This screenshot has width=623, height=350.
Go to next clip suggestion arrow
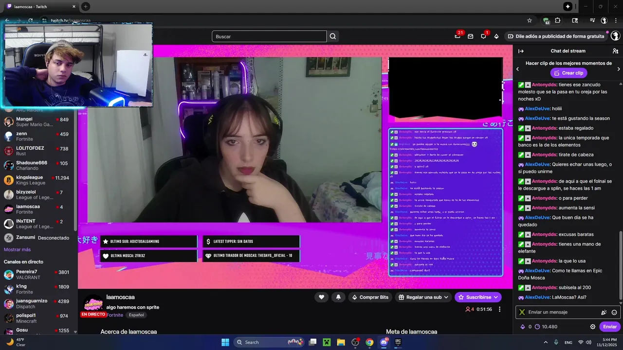point(619,69)
